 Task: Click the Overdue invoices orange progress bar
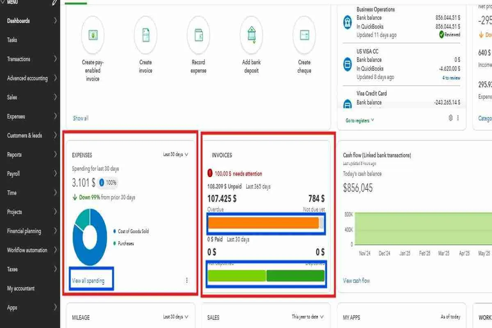pyautogui.click(x=264, y=223)
